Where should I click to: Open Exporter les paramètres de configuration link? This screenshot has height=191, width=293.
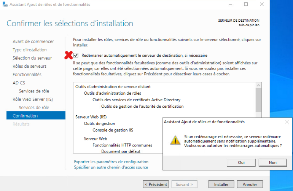point(111,162)
